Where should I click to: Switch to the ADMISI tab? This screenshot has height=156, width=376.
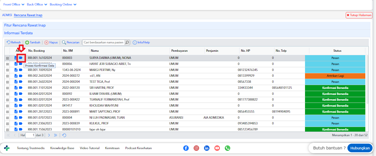pos(7,15)
